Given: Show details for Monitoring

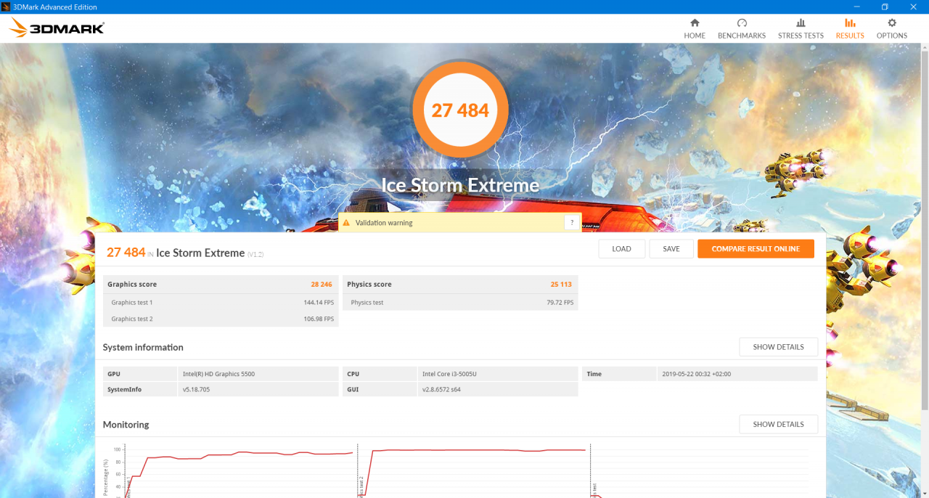Looking at the screenshot, I should click(778, 424).
